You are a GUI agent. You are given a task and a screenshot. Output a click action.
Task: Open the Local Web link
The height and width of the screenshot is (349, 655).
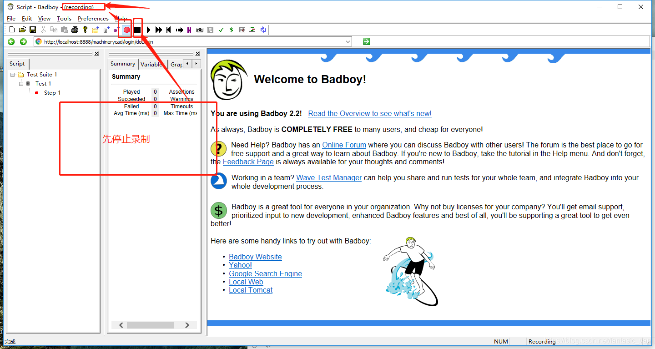[246, 282]
